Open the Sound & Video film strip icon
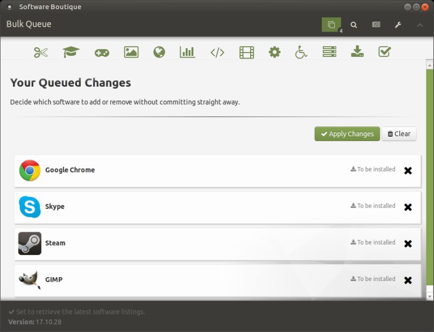This screenshot has height=332, width=434. pyautogui.click(x=247, y=52)
